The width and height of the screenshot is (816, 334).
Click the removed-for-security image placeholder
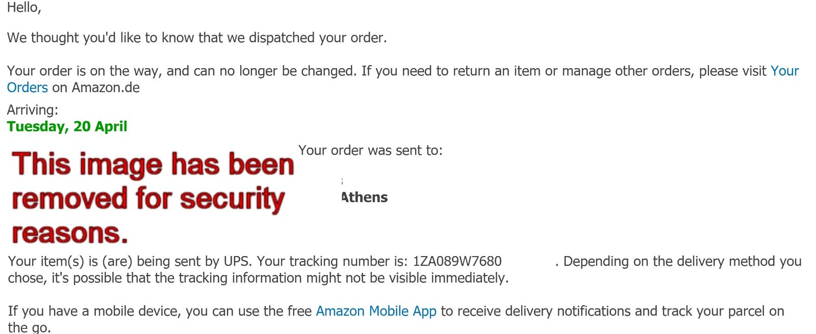[153, 198]
